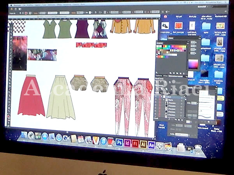Select the red skirt artwork

coord(31,95)
